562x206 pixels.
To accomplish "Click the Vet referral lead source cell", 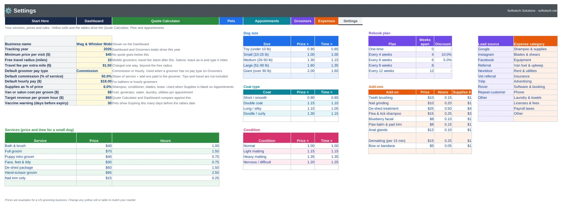I will [495, 76].
